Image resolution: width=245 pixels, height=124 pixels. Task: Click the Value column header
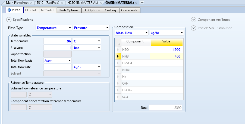click(167, 41)
